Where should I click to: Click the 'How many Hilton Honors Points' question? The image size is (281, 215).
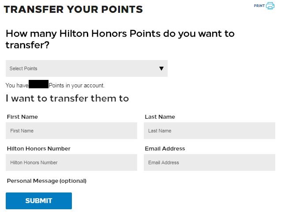point(120,39)
